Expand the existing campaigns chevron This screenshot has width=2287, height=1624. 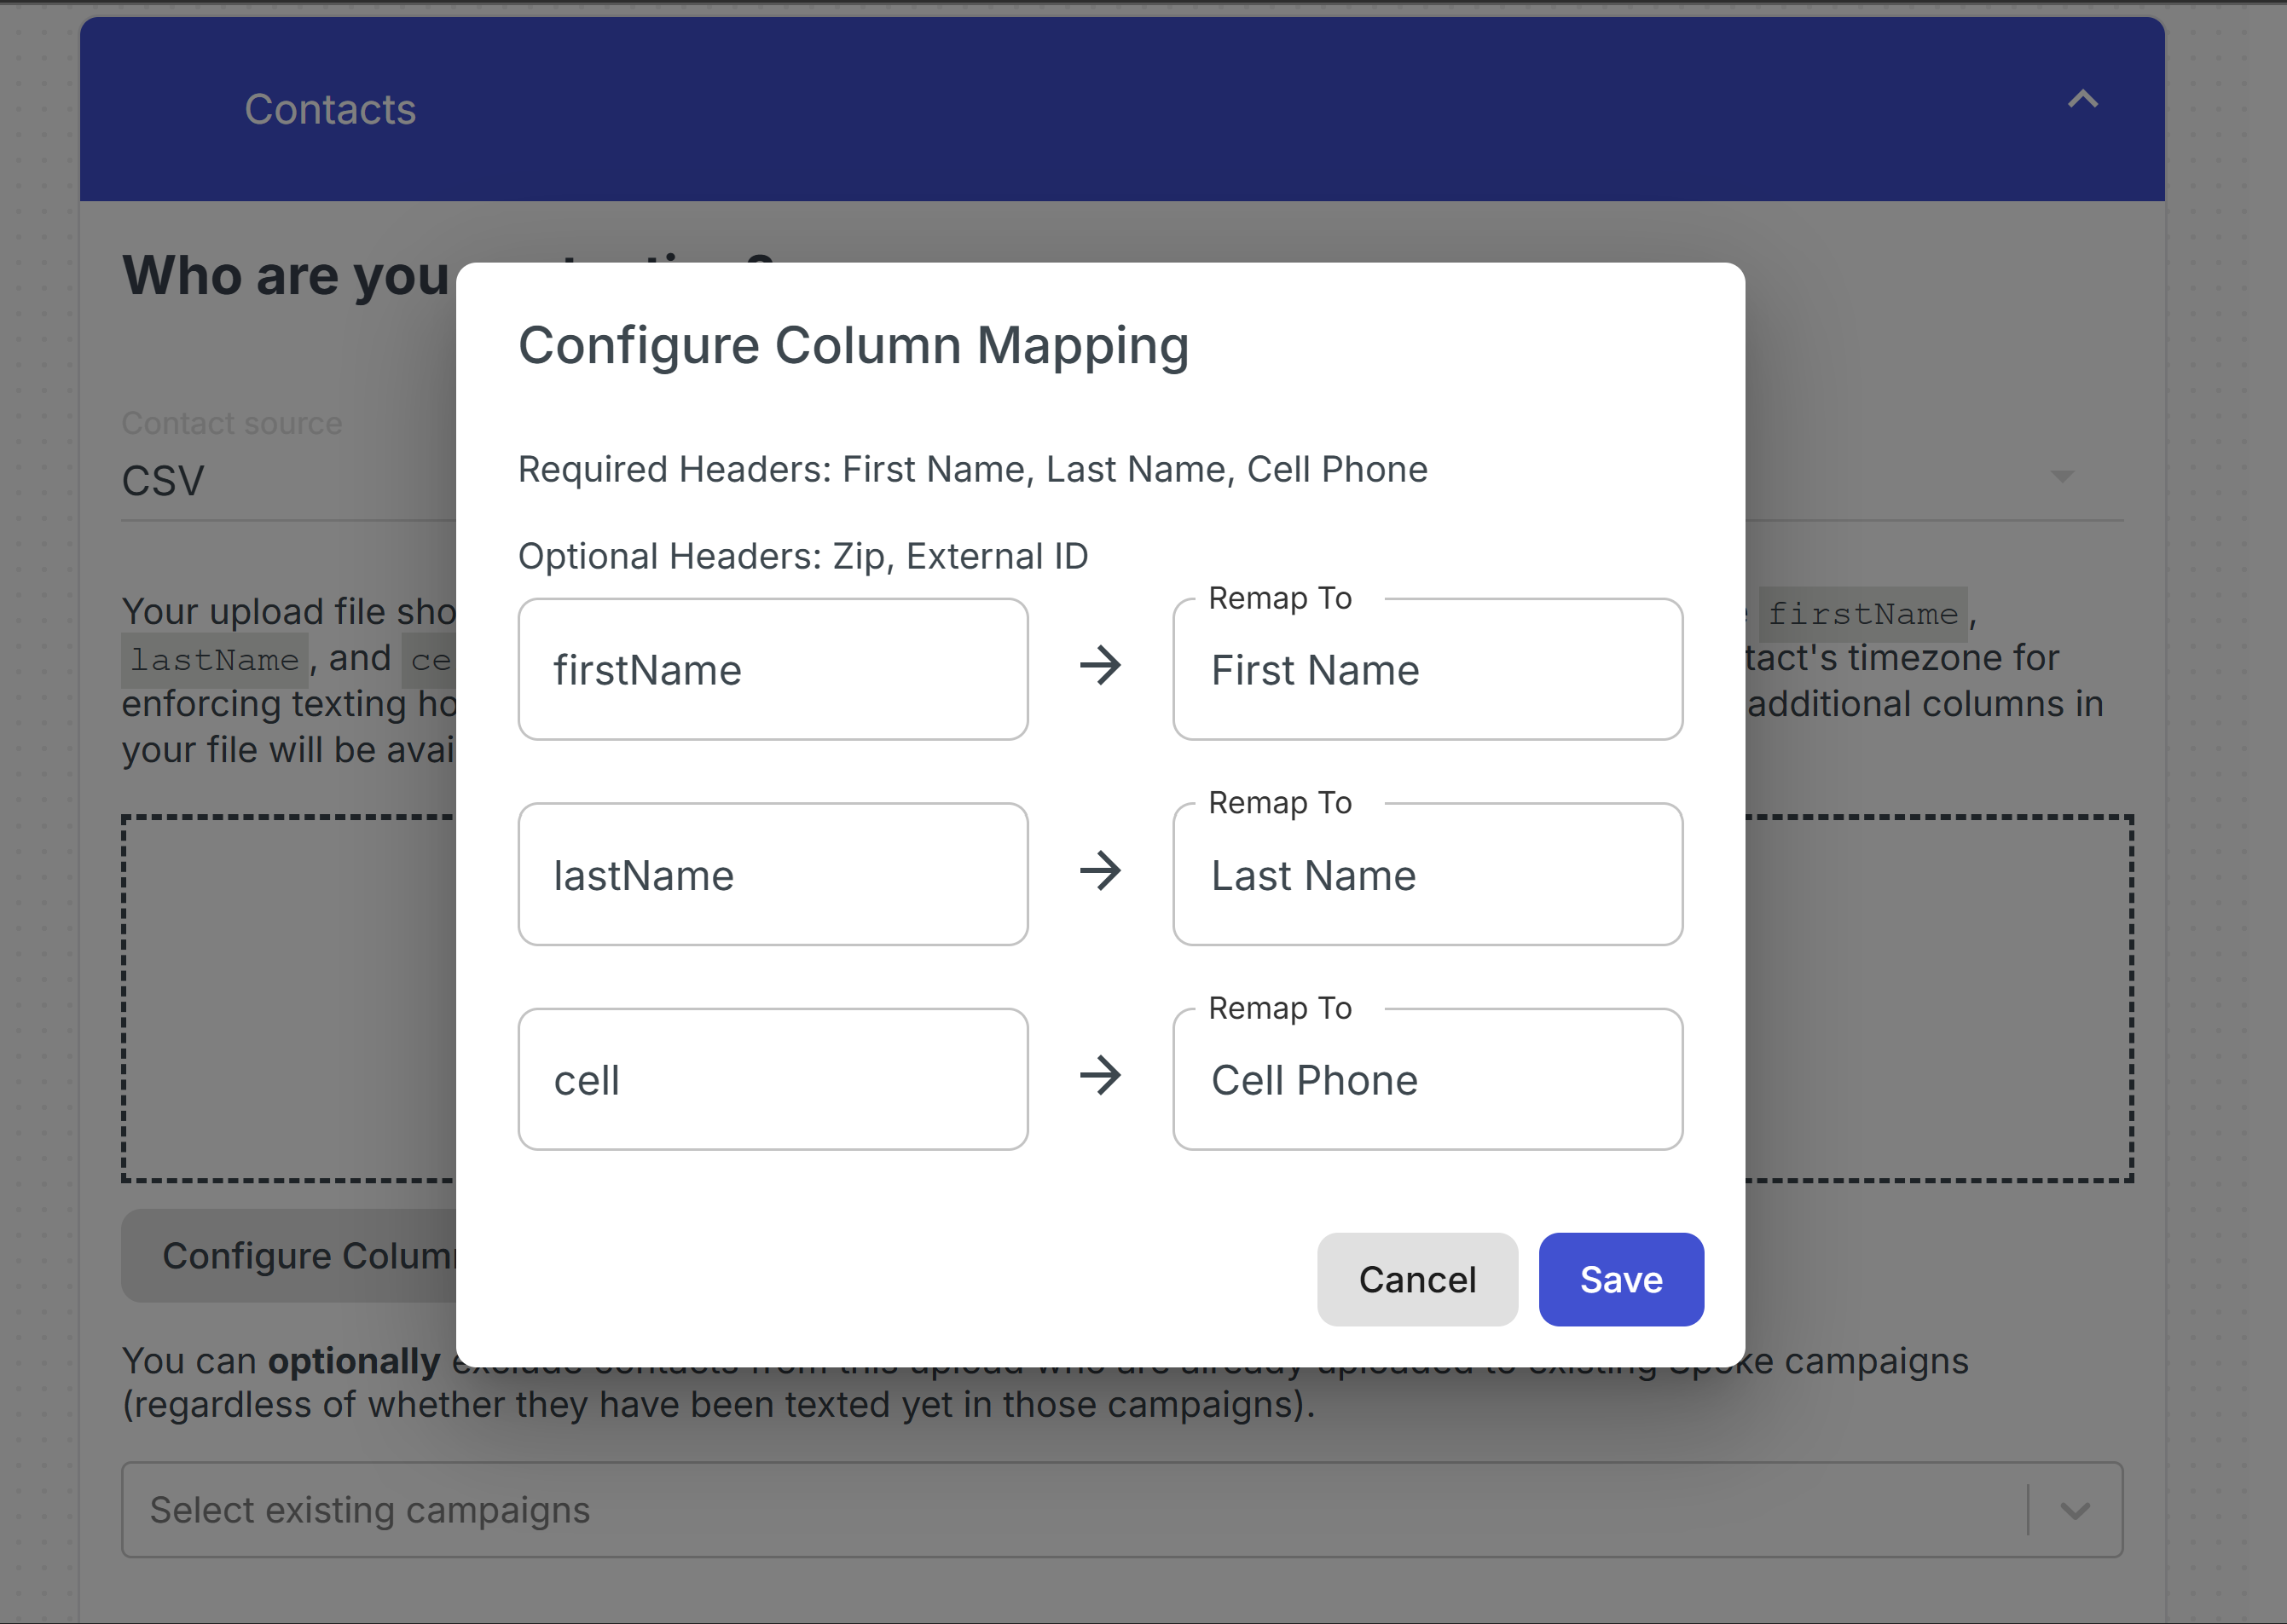(2075, 1510)
